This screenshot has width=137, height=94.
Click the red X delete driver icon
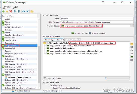11,11
